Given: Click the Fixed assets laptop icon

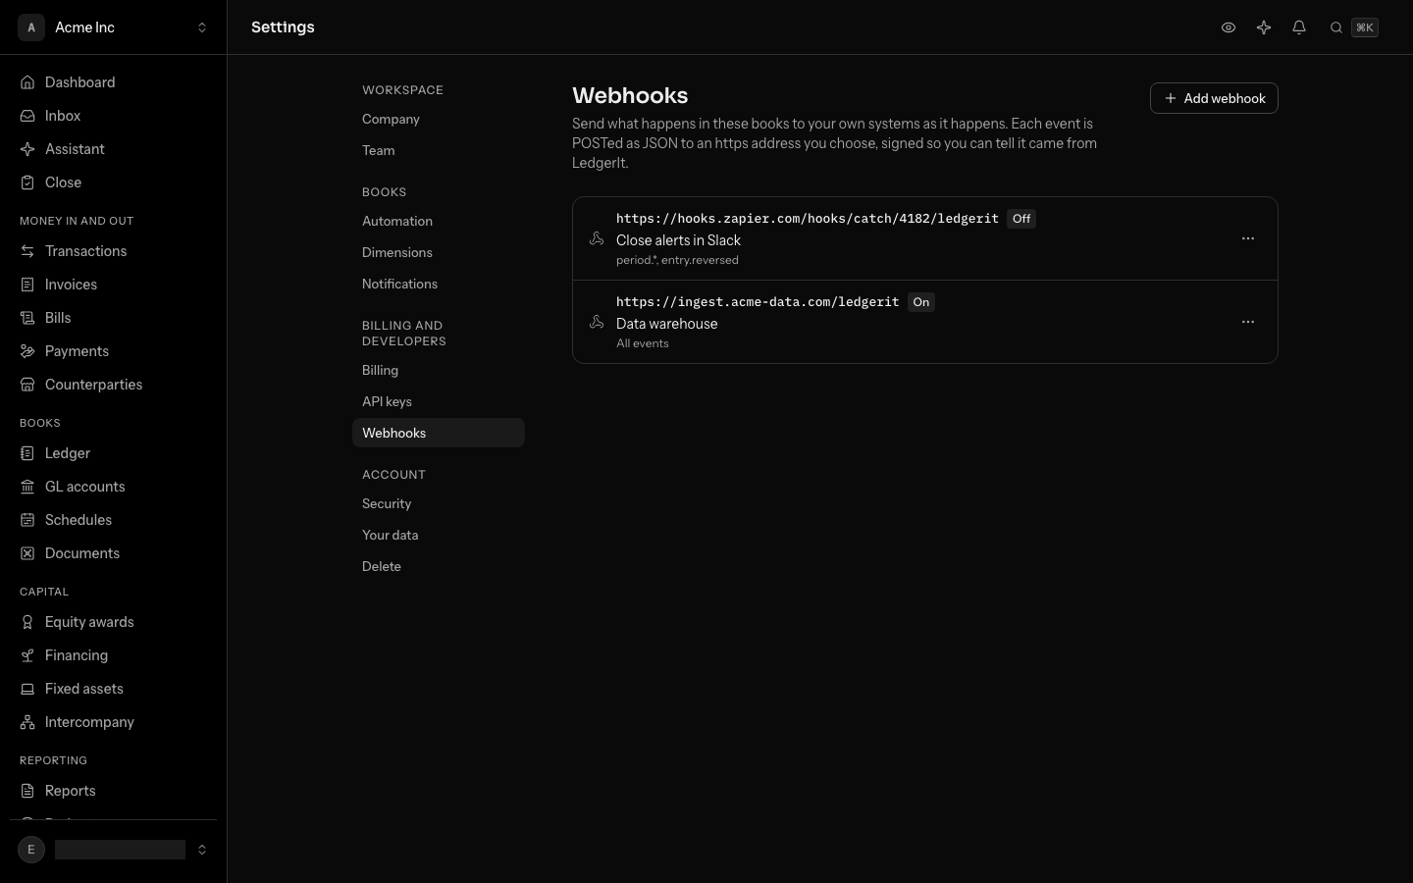Looking at the screenshot, I should click(x=27, y=689).
